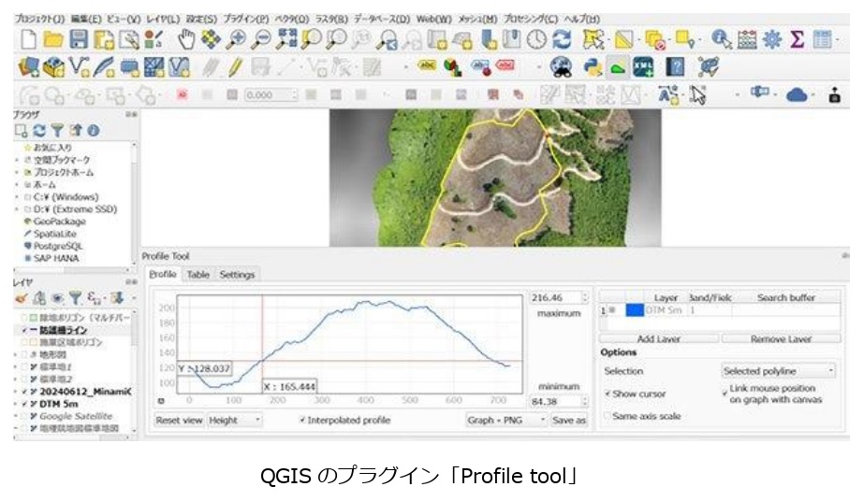Viewport: 864px width, 501px height.
Task: Toggle the Show cursor checkbox
Action: [608, 394]
